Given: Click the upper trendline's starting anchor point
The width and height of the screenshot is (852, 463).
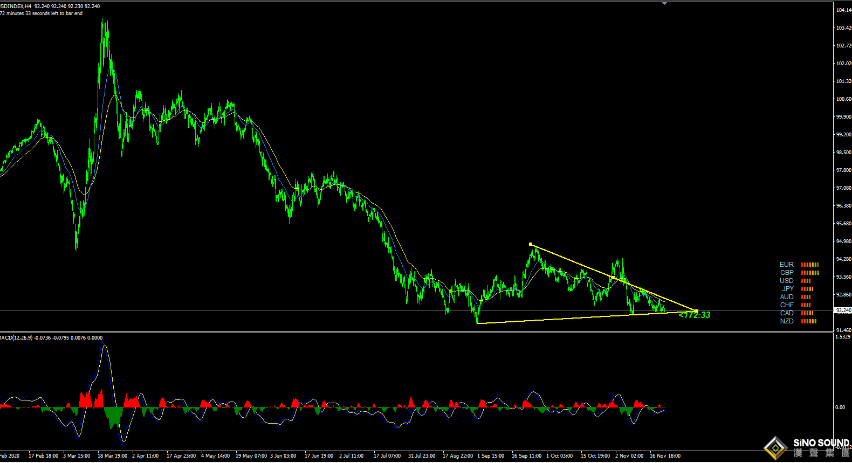Looking at the screenshot, I should coord(531,244).
